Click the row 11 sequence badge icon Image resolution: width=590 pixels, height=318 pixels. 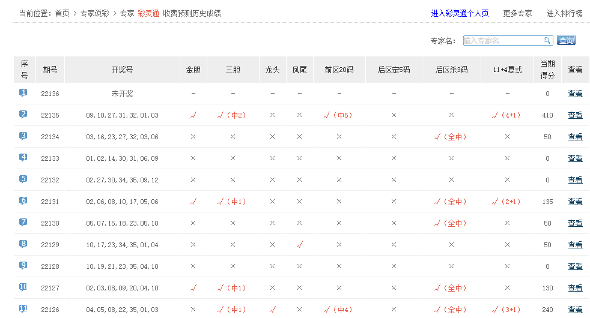point(23,309)
